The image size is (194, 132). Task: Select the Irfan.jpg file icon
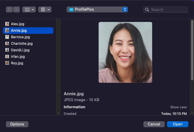click(x=7, y=57)
